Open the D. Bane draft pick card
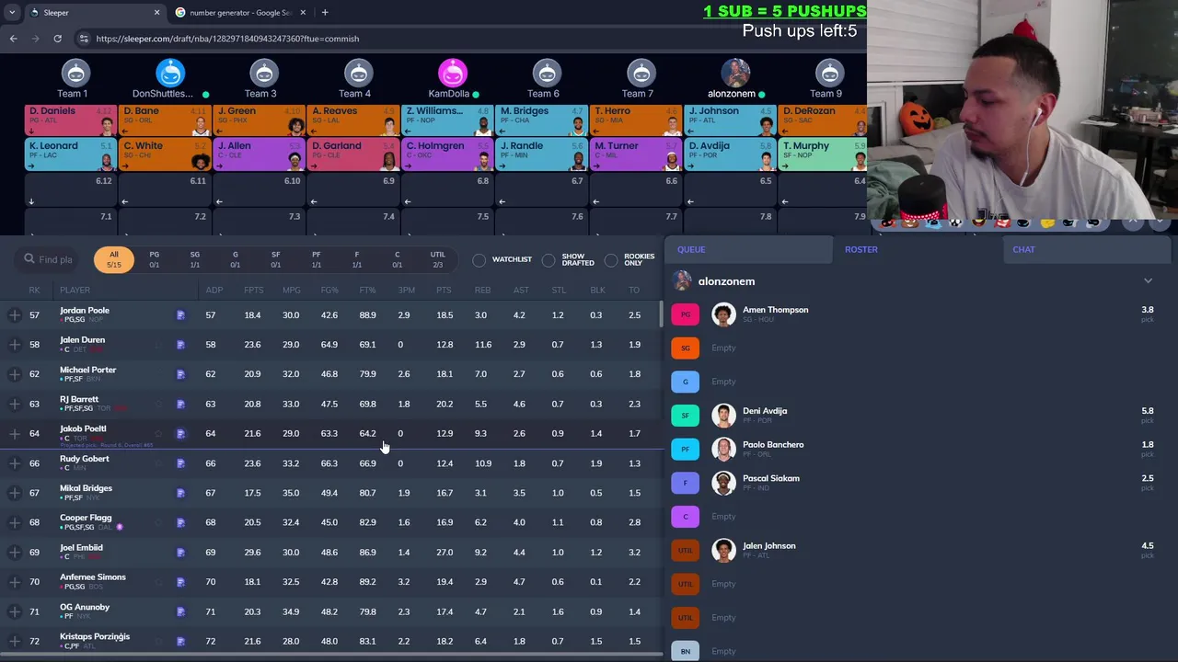 pos(164,120)
